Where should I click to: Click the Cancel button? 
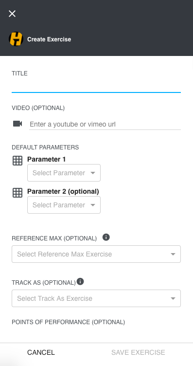click(x=41, y=352)
